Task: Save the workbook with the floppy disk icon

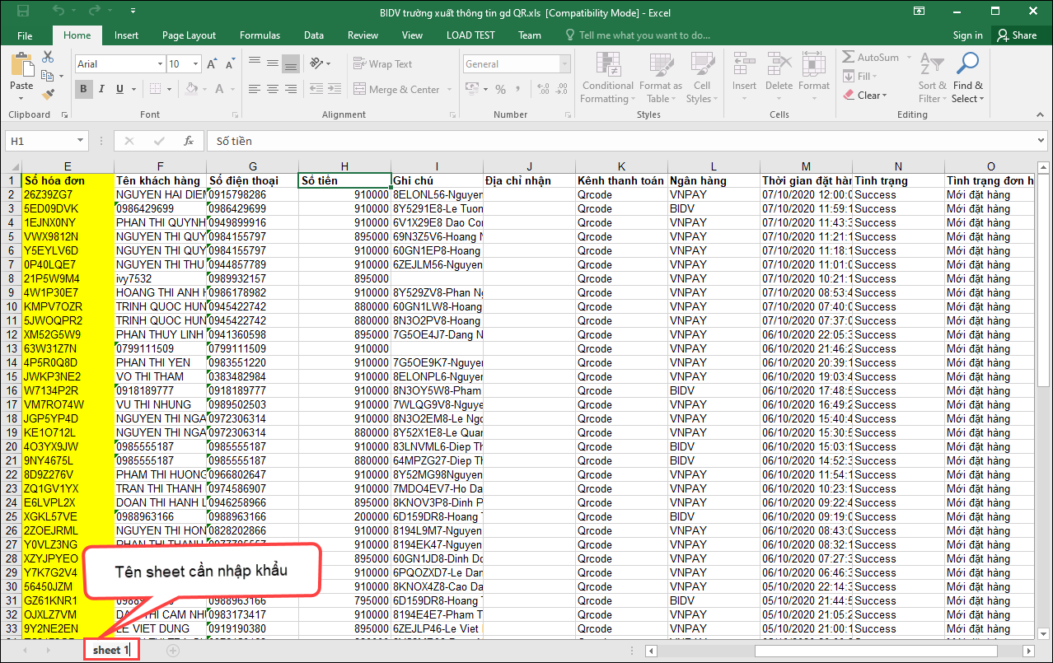Action: tap(23, 12)
